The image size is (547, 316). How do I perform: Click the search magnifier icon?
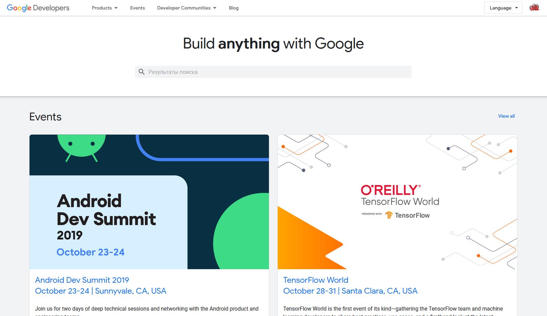click(x=142, y=72)
